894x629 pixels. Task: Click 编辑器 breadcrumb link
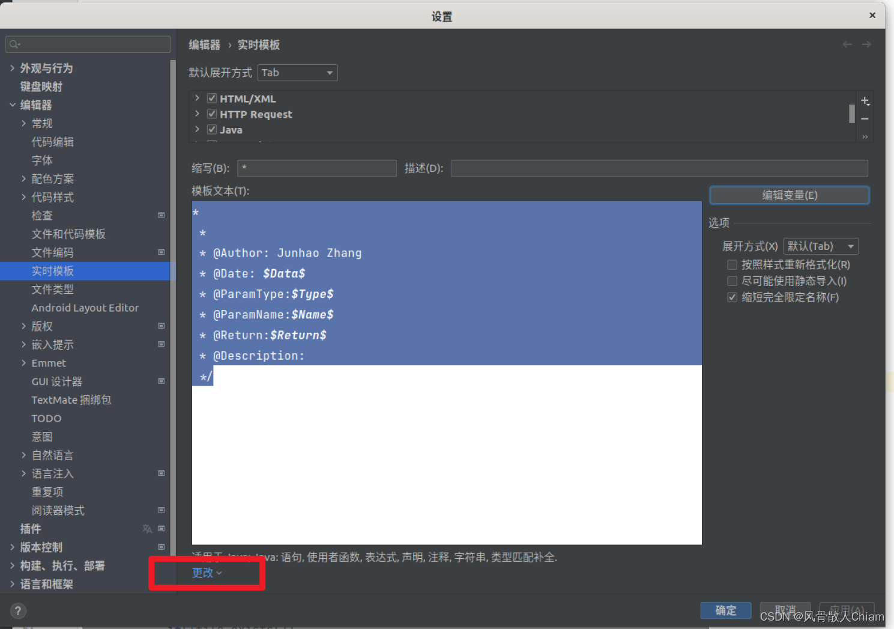[x=204, y=45]
